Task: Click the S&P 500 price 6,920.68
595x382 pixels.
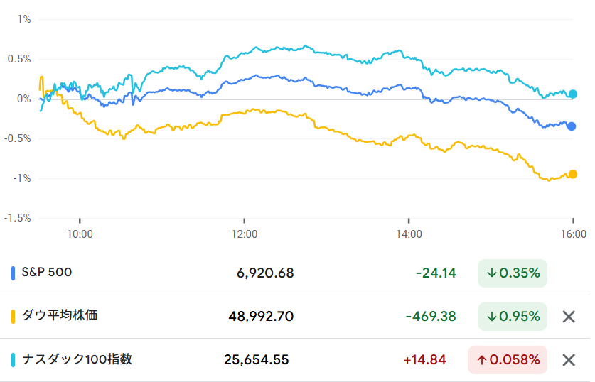Action: (x=264, y=273)
